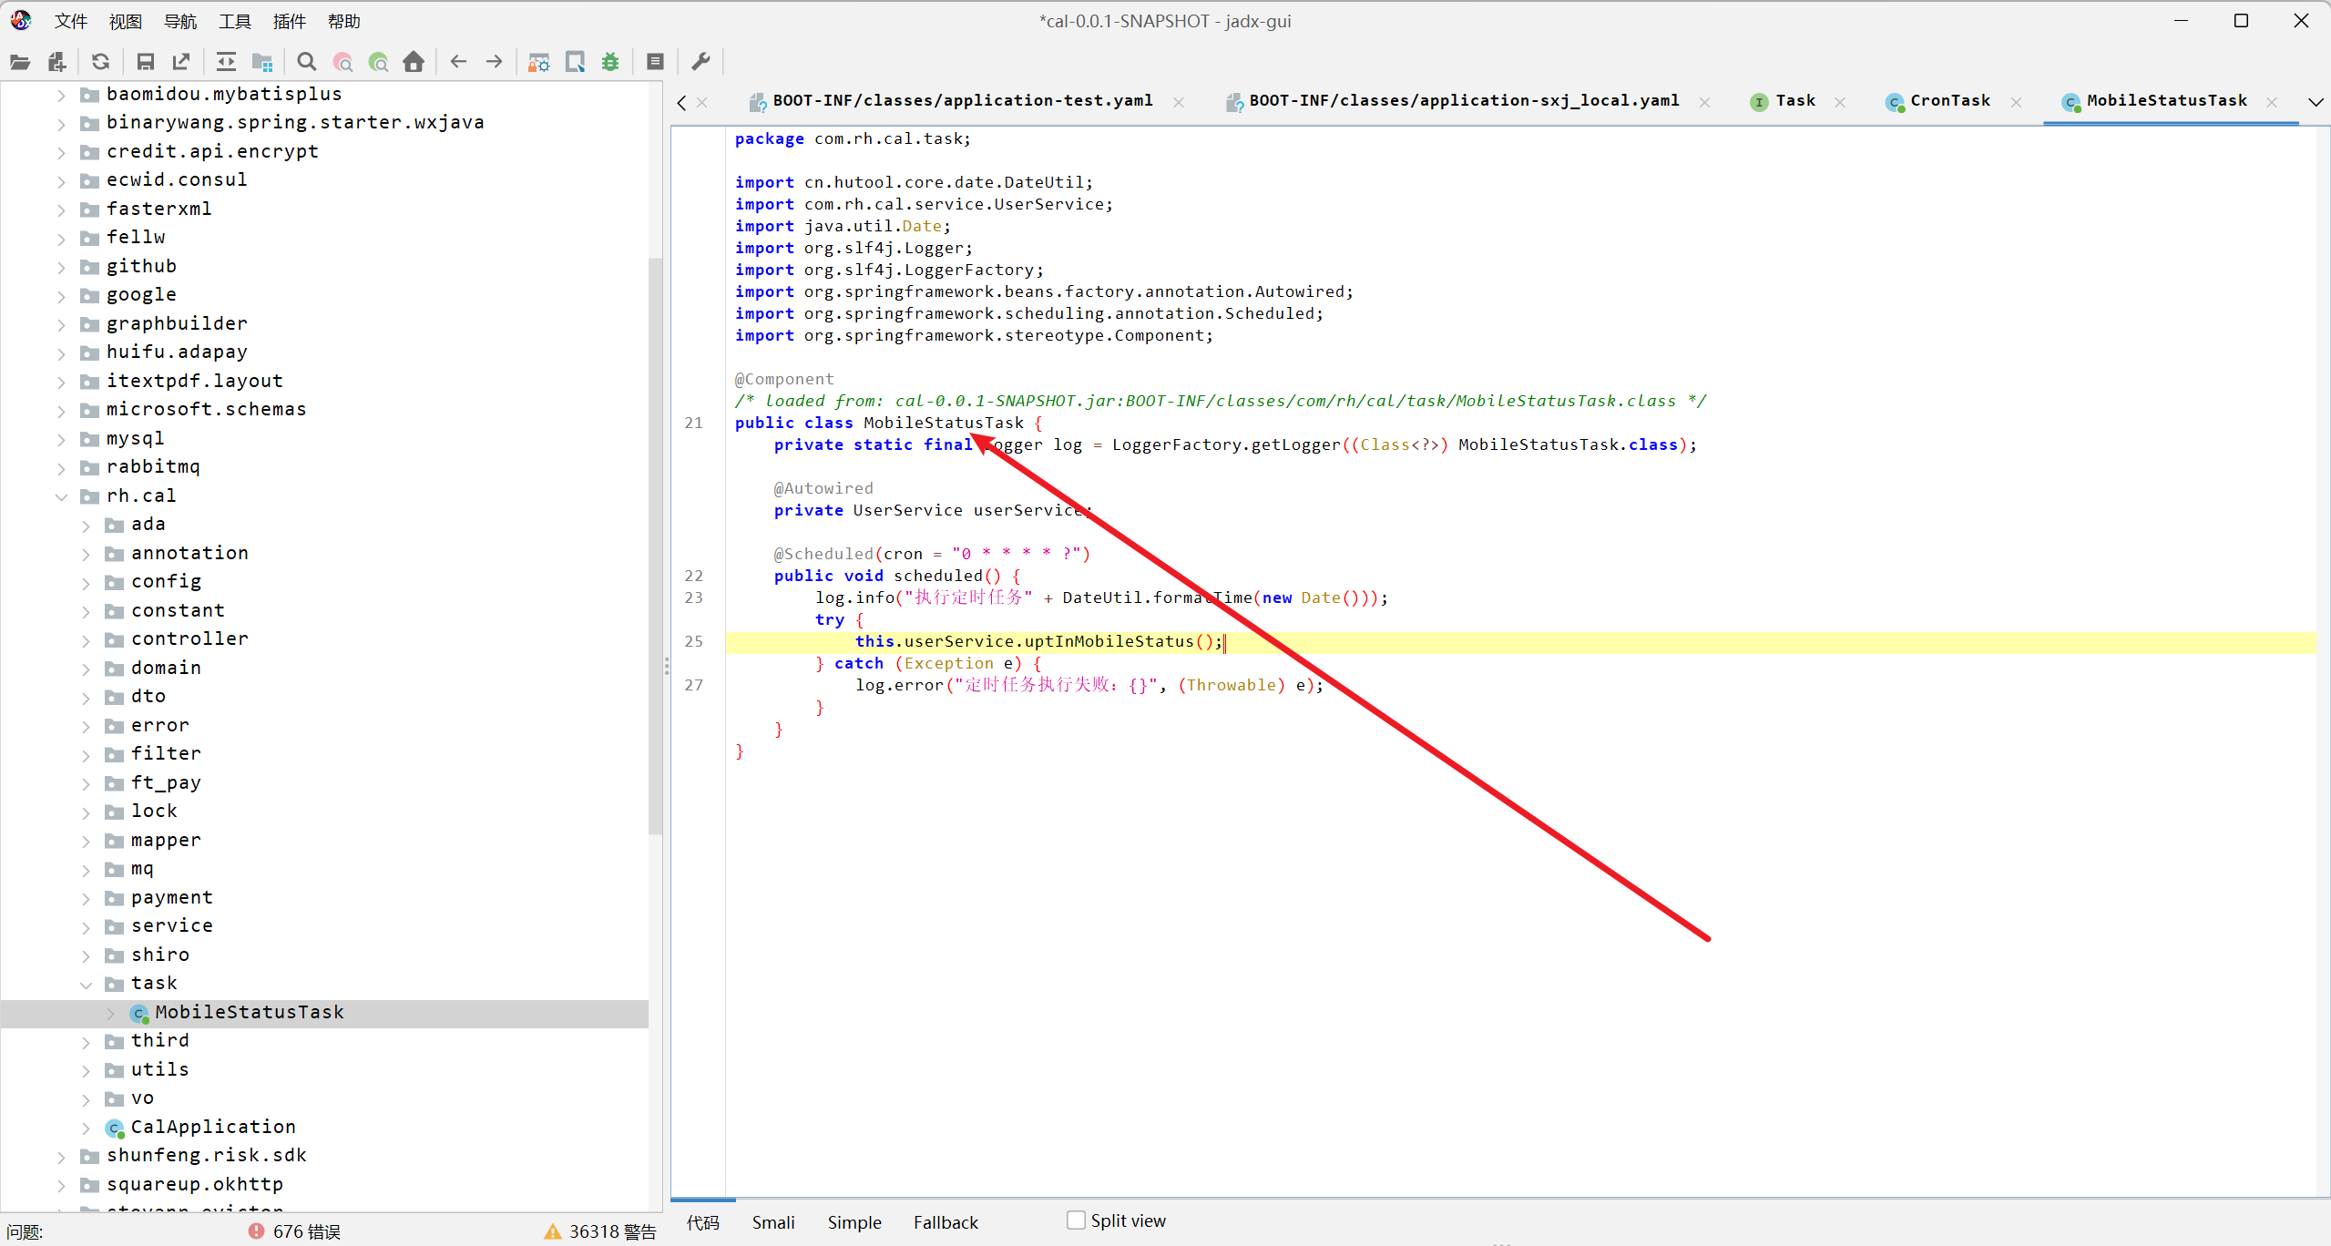Select CalApplication class in tree

tap(212, 1127)
